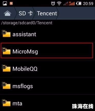The image size is (95, 111).
Task: Select the assistant folder name
Action: 24,34
